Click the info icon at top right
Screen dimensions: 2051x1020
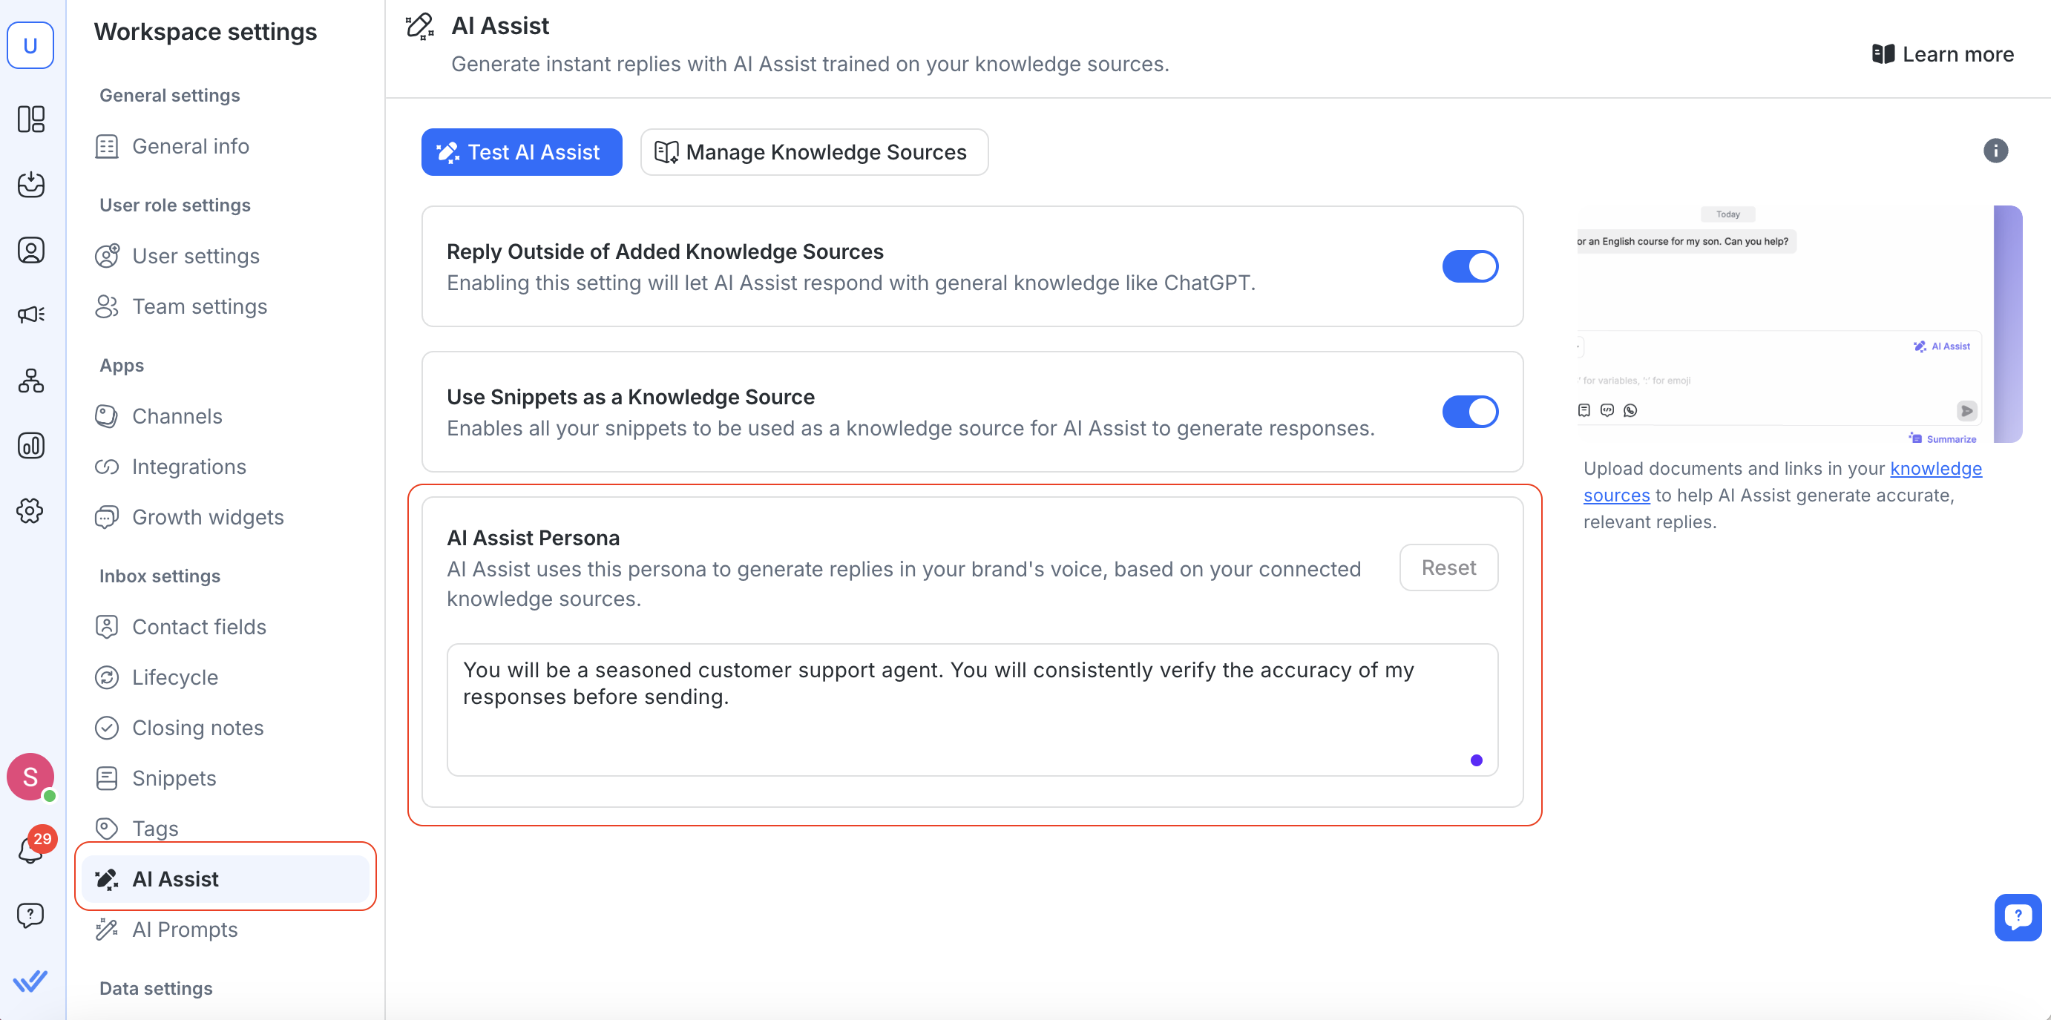[x=1995, y=151]
